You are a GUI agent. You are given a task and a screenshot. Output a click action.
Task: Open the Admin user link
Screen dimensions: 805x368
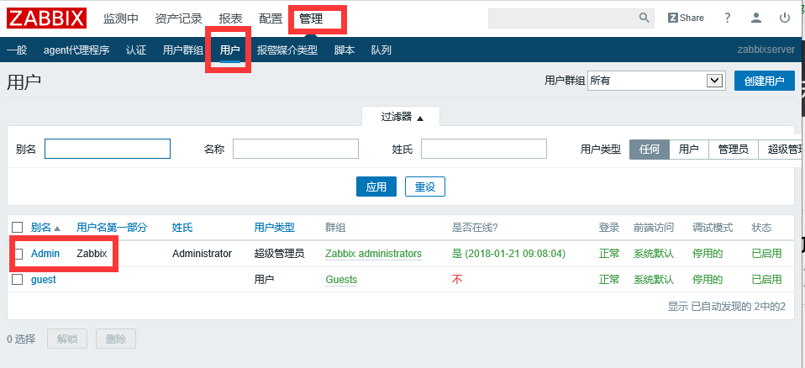tap(45, 254)
